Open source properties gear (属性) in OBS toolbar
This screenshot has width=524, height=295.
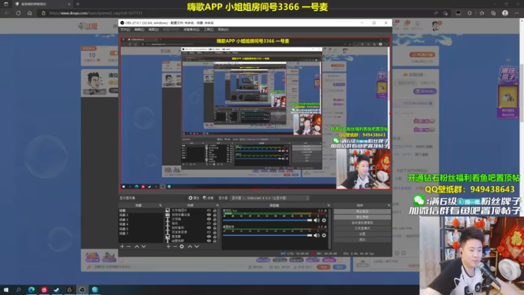(193, 198)
